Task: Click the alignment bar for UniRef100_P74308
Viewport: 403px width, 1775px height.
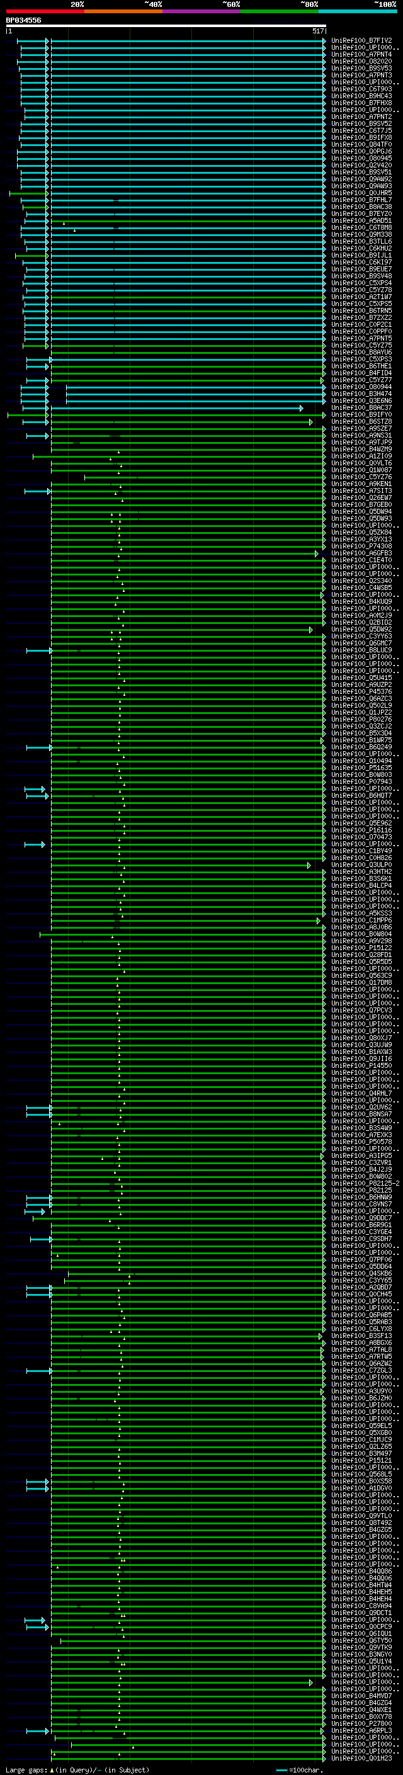Action: [188, 547]
